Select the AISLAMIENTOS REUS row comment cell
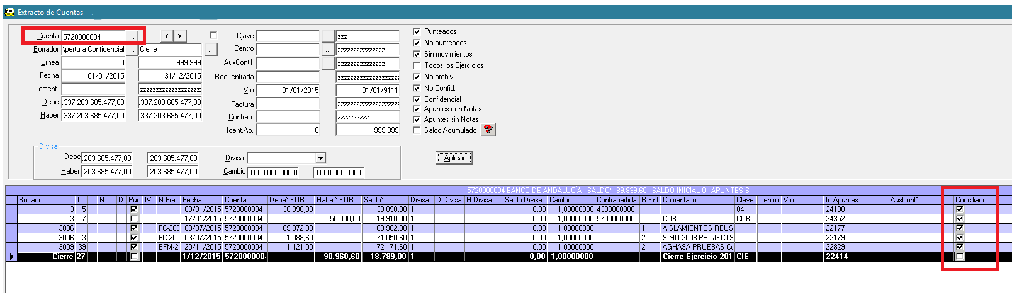1012x293 pixels. click(697, 228)
